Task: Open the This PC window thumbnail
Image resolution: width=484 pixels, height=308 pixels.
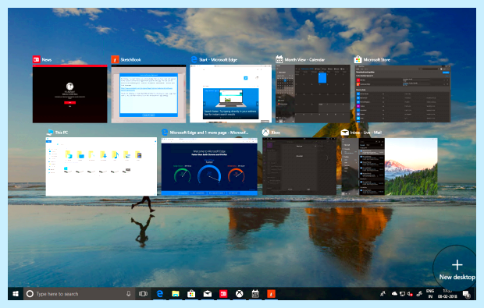Action: 101,167
